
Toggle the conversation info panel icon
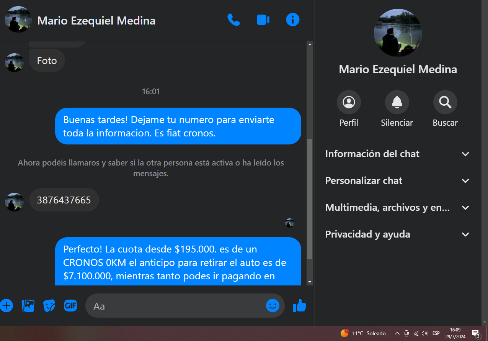pos(293,20)
